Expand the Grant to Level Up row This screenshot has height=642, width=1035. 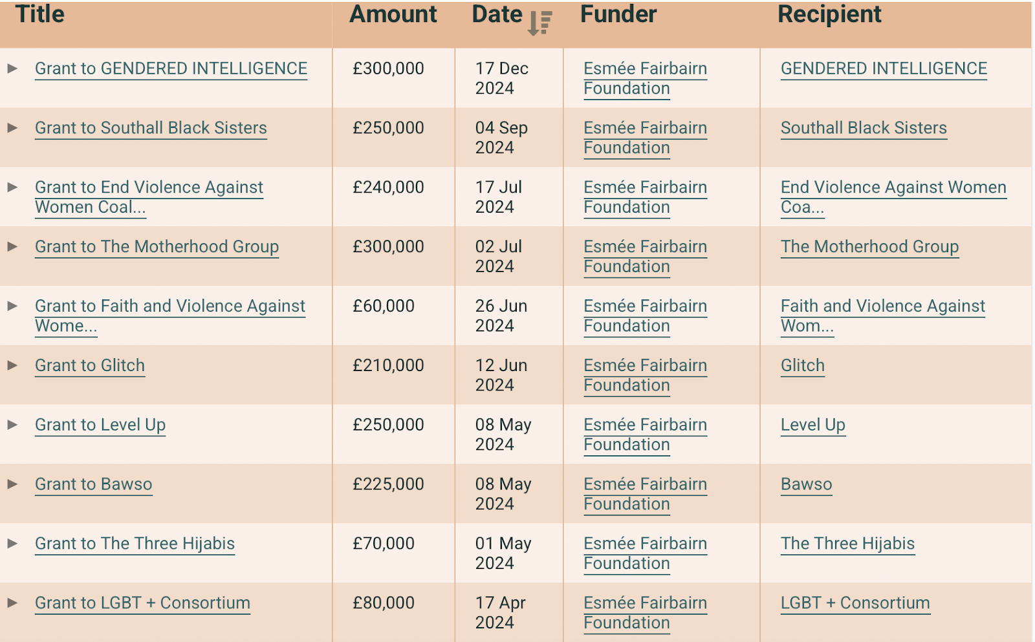click(12, 425)
